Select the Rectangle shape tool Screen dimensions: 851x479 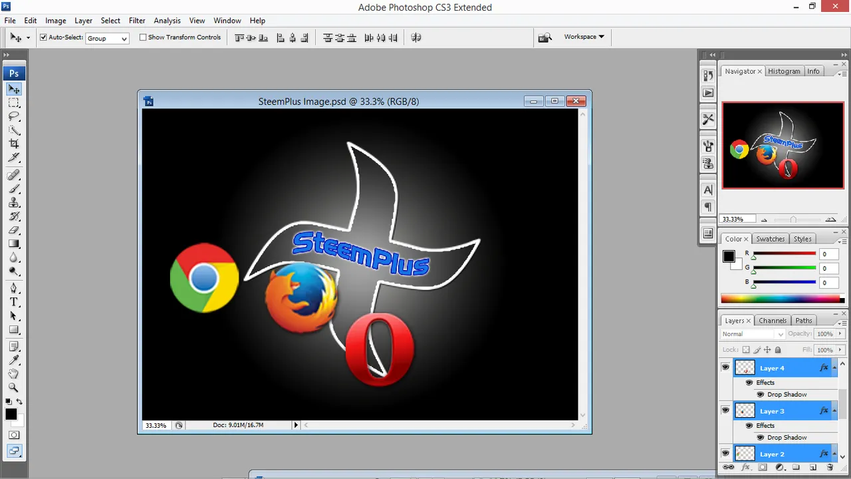14,330
